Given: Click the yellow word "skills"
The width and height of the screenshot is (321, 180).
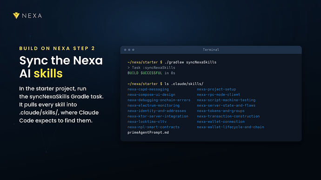Looking at the screenshot, I should point(48,73).
